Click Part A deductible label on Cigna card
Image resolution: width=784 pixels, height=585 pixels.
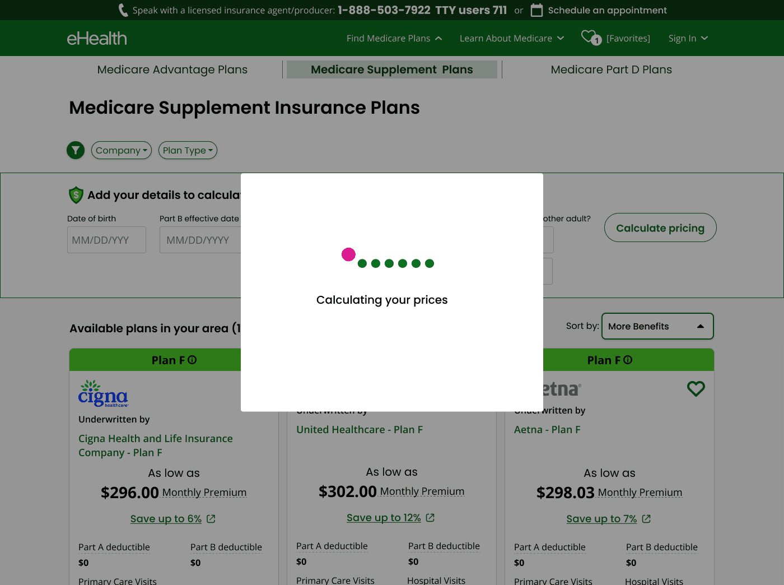pos(114,547)
